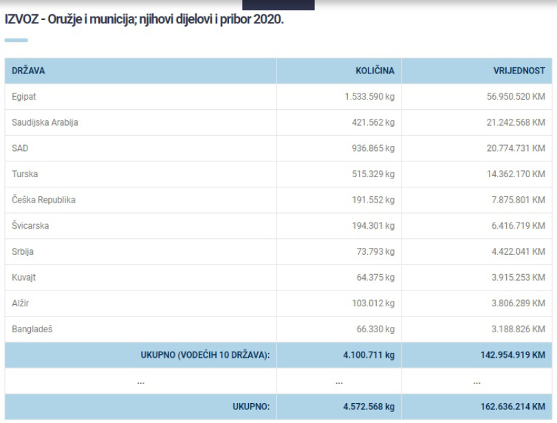Select value cell 3.188.826 KM

[477, 330]
